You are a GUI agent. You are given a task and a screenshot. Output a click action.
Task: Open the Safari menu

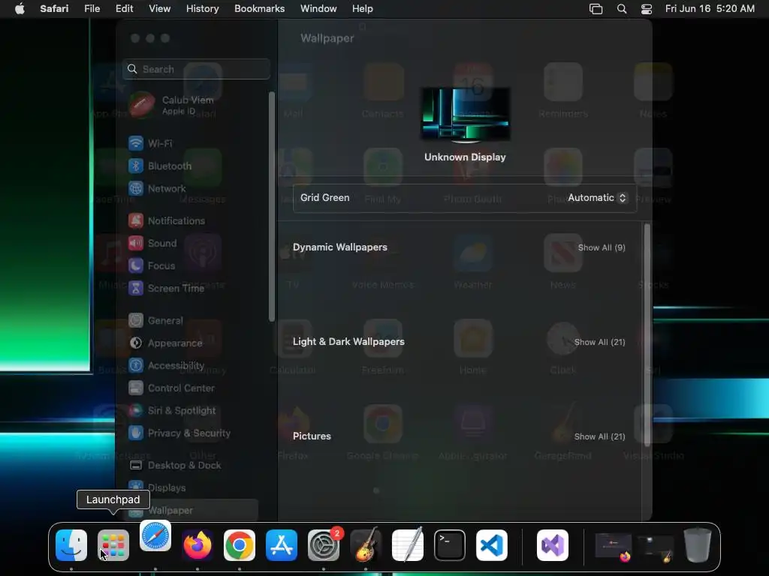pos(54,9)
